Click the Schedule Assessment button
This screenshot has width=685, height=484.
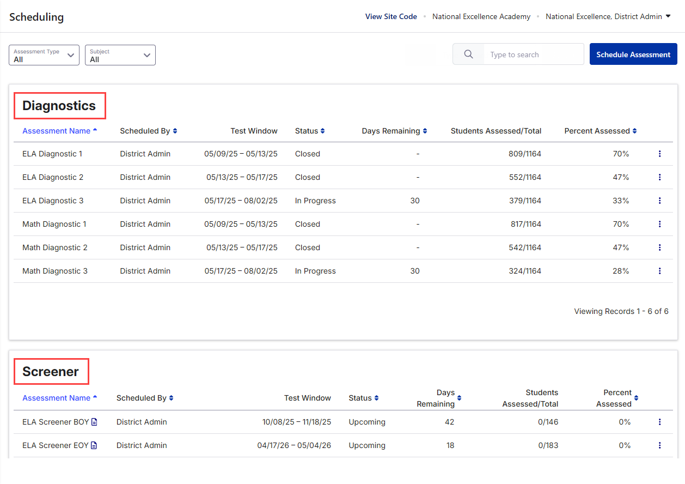pos(633,55)
